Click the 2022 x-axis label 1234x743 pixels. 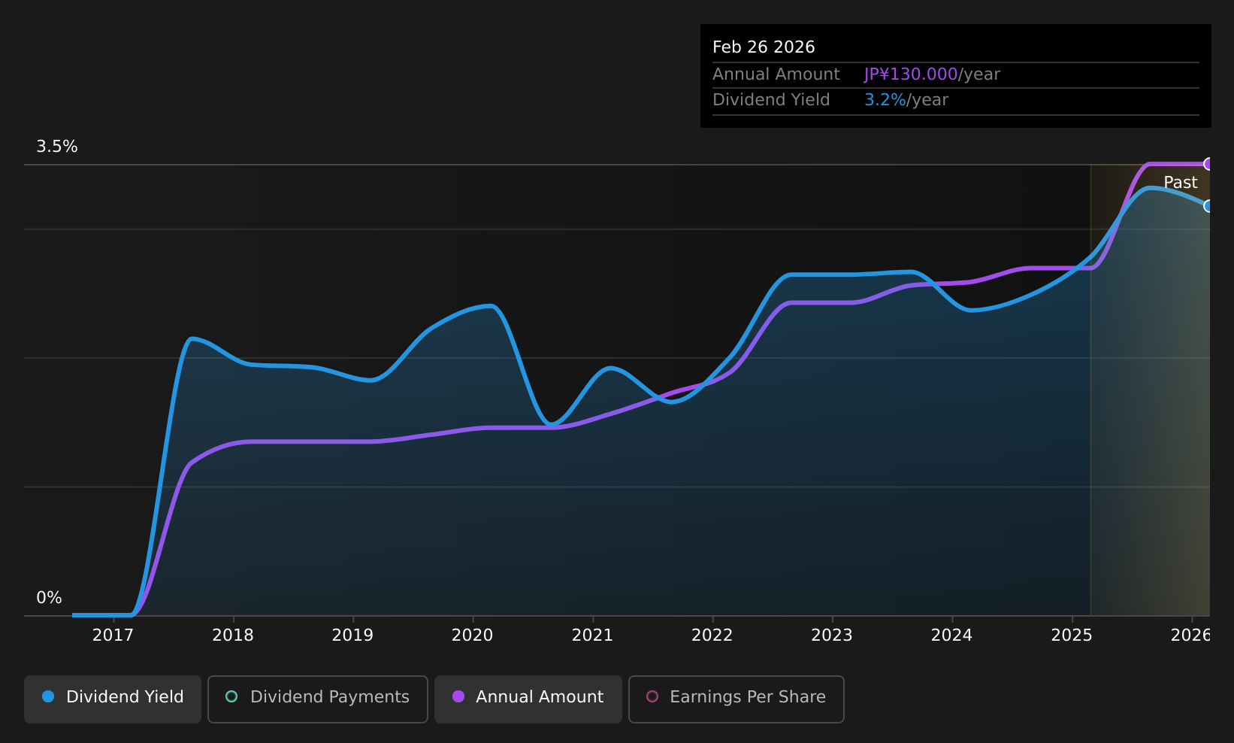[x=712, y=635]
